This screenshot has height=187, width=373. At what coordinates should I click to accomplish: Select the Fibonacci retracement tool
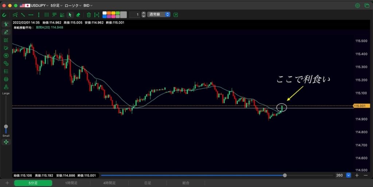tap(54, 15)
